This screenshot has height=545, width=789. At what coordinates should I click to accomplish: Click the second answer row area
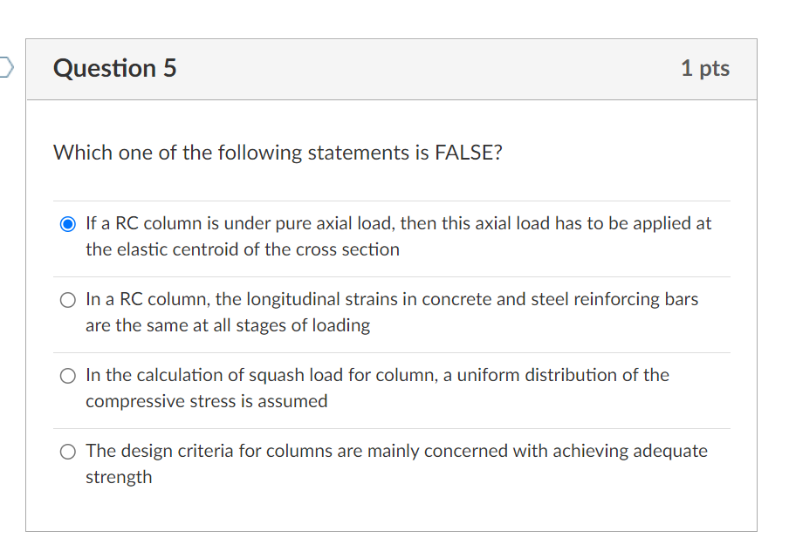click(x=393, y=312)
